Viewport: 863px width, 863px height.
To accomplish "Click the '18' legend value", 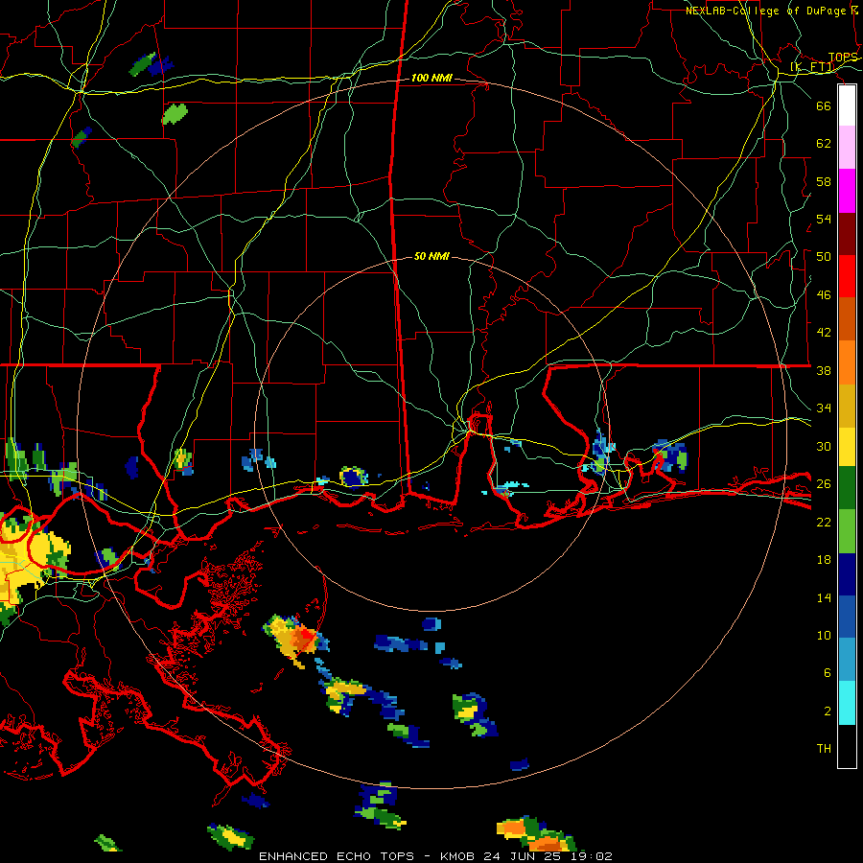I will [824, 560].
